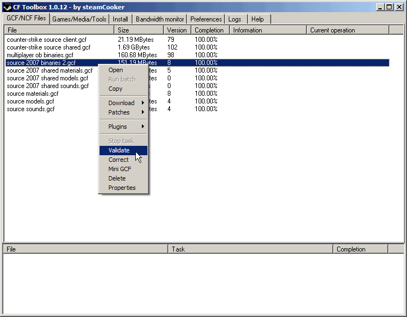The width and height of the screenshot is (407, 317).
Task: Open Properties from the context menu
Action: click(123, 188)
